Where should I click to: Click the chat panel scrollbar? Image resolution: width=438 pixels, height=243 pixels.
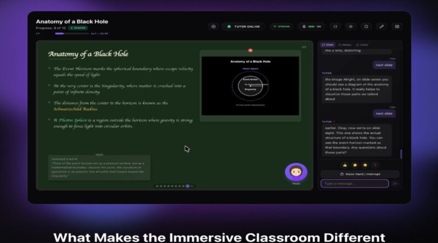[x=401, y=154]
